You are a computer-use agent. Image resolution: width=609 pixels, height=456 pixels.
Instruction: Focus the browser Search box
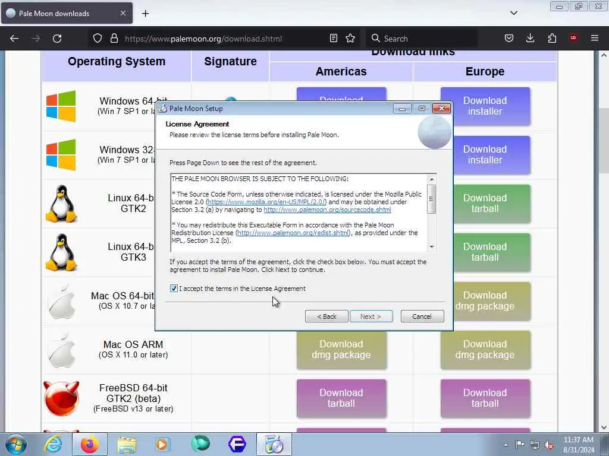click(x=422, y=39)
